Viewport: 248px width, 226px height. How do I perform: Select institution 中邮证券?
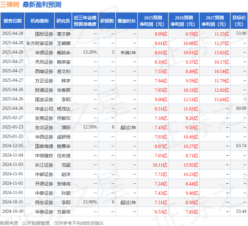[44, 174]
